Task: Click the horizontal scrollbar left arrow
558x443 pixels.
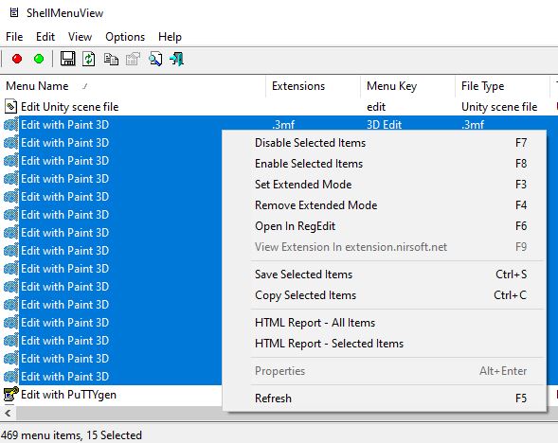Action: (8, 413)
